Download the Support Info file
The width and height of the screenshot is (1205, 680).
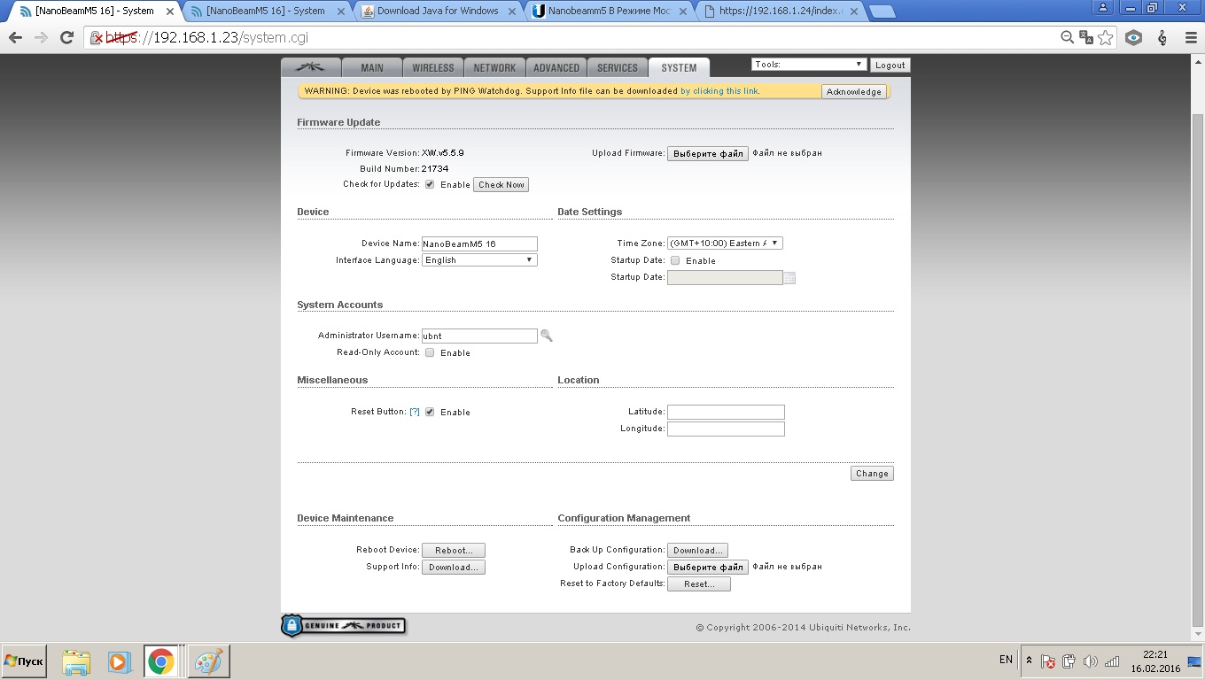tap(454, 567)
